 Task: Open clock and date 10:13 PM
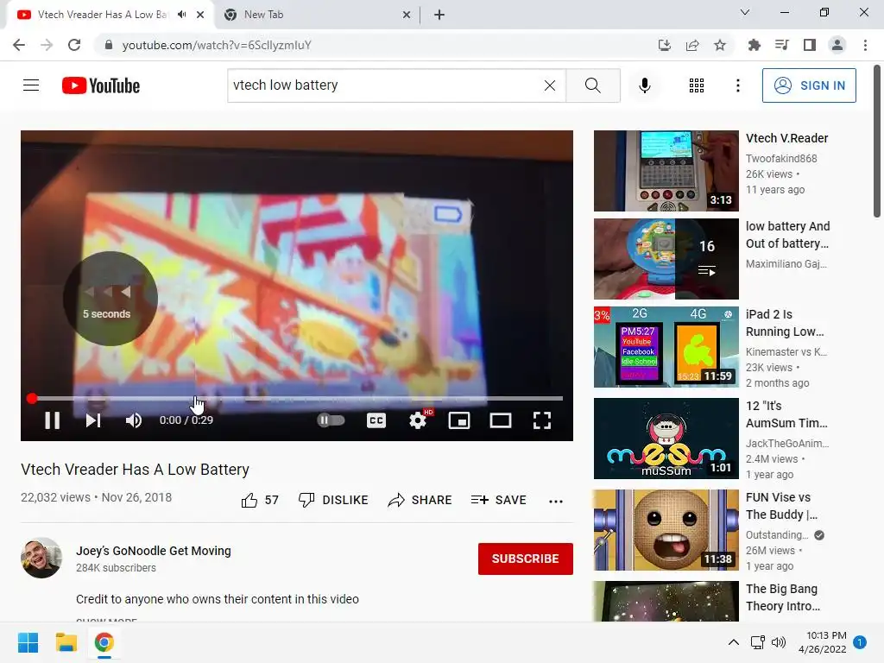point(823,642)
